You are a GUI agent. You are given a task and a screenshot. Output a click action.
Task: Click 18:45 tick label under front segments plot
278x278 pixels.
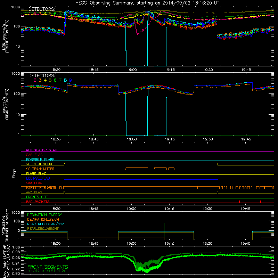tap(93, 70)
